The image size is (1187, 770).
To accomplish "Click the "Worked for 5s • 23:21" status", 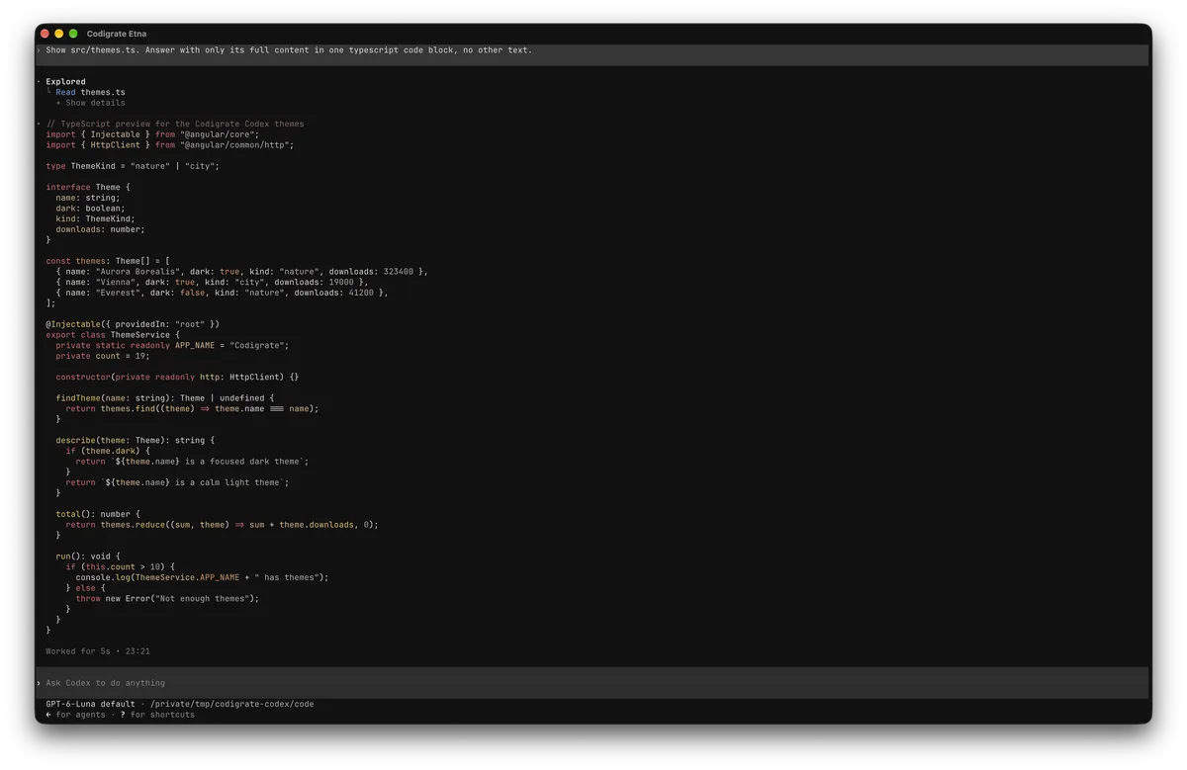I will coord(98,651).
